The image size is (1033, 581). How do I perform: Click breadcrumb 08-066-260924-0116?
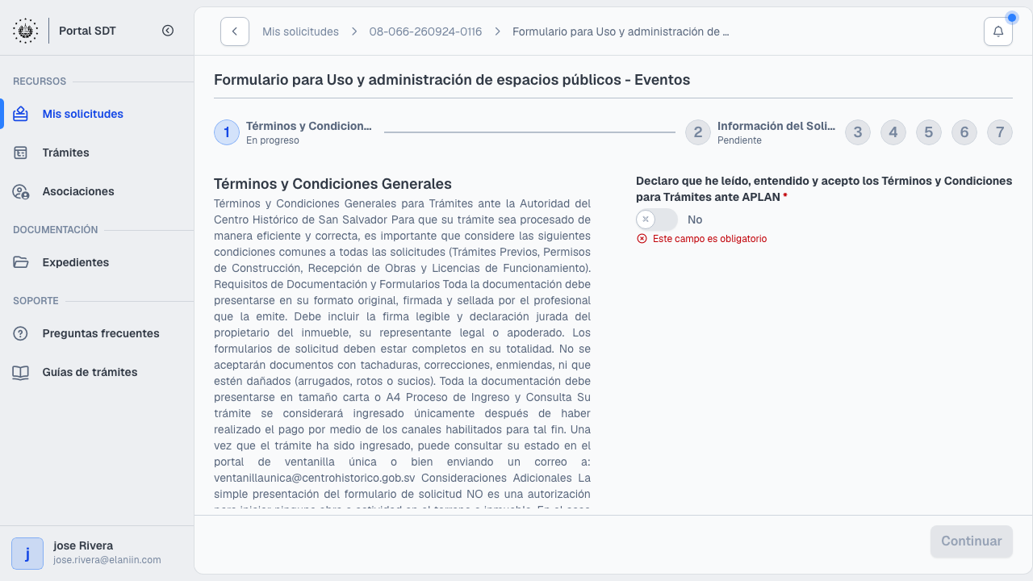click(x=425, y=31)
